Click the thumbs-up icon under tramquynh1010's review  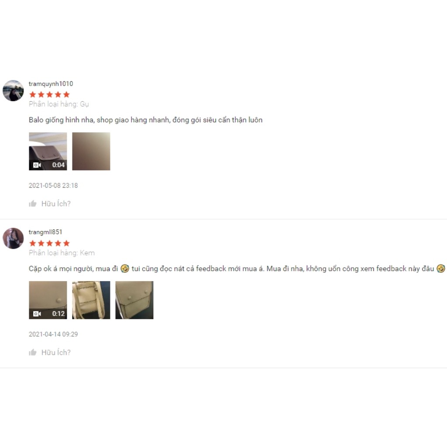coord(33,203)
